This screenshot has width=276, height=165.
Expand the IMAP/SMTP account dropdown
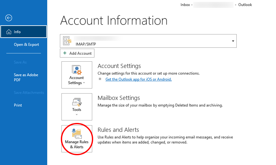tap(233, 41)
